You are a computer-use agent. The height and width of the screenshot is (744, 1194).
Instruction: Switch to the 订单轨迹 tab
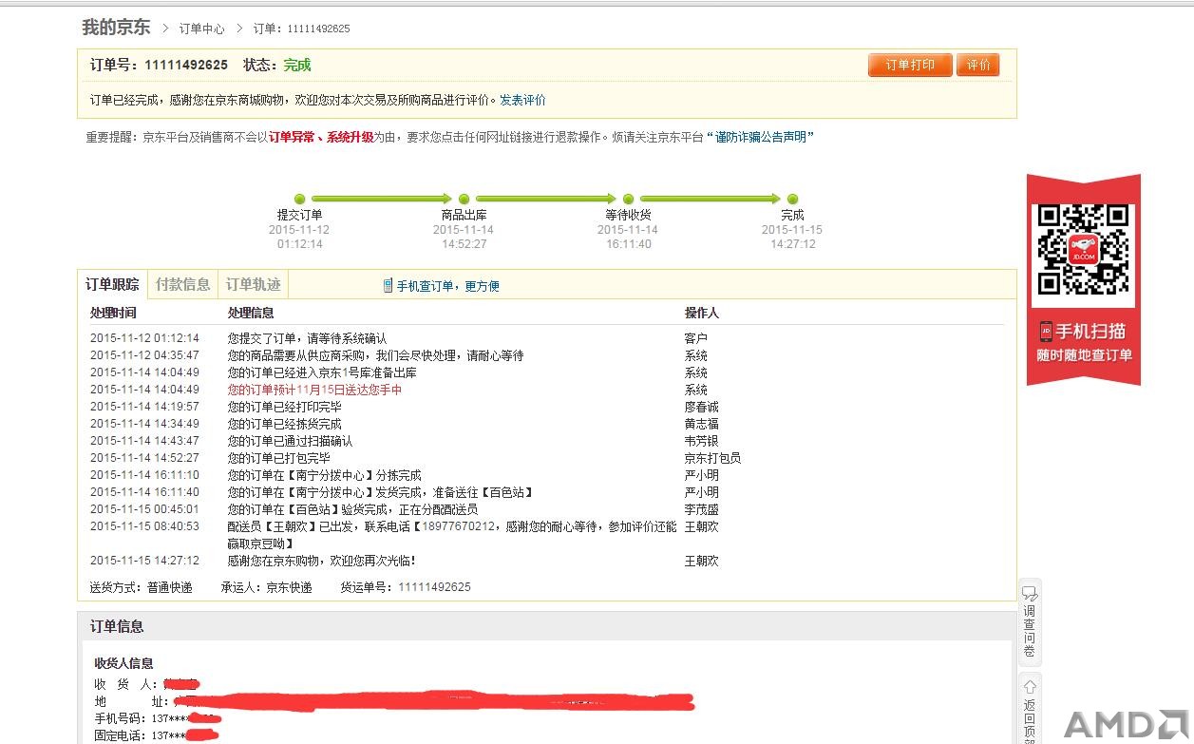point(253,284)
